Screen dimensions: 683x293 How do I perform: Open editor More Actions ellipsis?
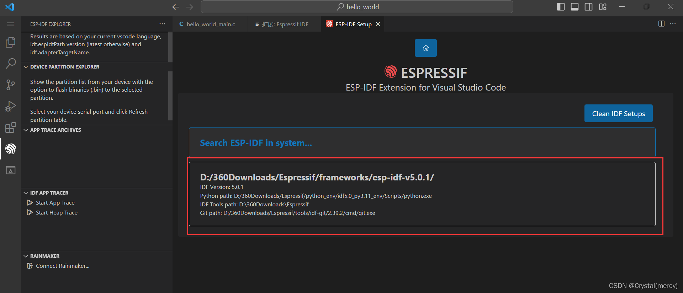pos(673,24)
